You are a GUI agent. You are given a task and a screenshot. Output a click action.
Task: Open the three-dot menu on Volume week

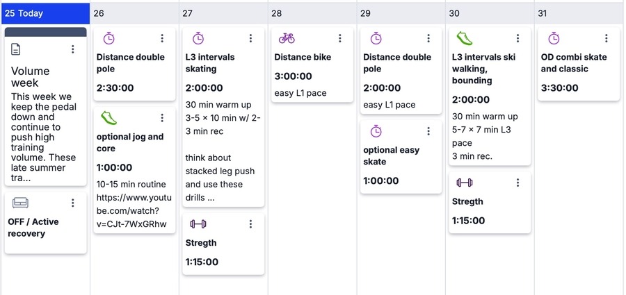73,49
